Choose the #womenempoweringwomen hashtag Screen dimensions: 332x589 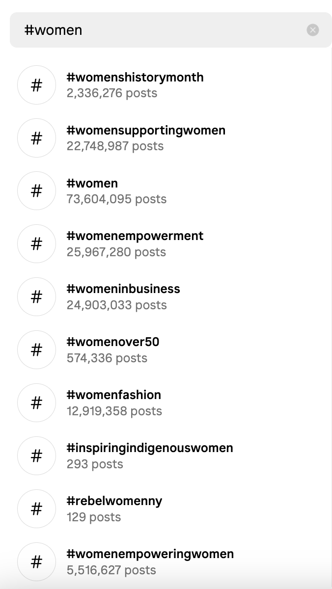(150, 555)
